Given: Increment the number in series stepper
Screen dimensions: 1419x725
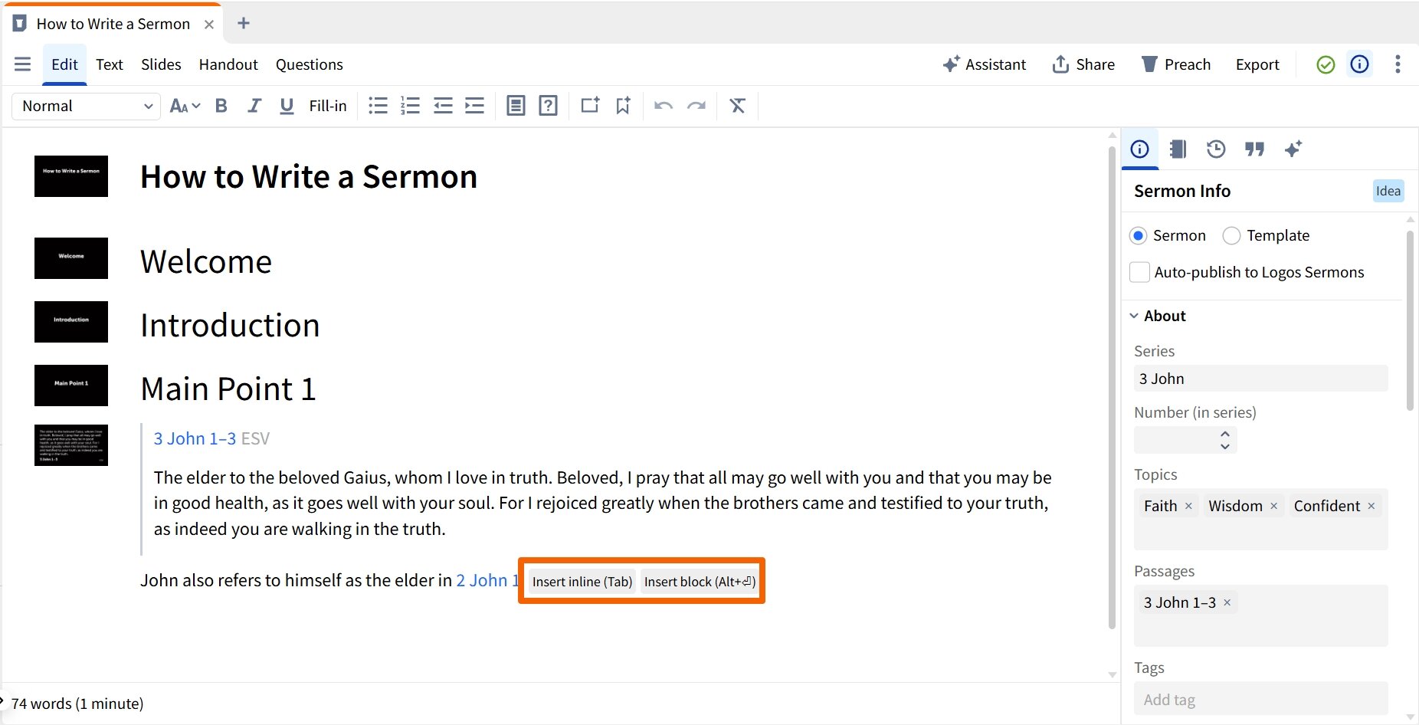Looking at the screenshot, I should click(x=1224, y=434).
